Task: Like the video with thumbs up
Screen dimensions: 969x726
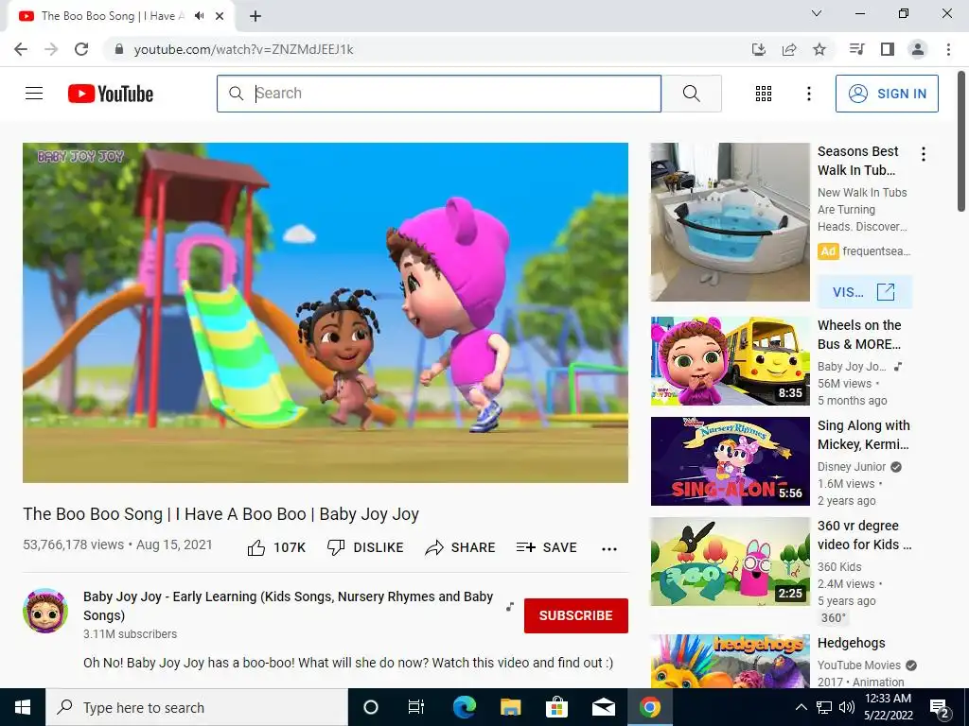Action: (276, 547)
